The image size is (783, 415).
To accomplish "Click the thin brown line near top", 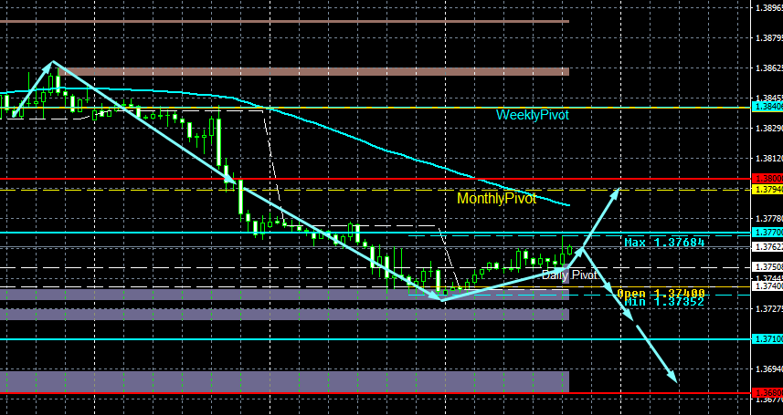I will pos(285,22).
